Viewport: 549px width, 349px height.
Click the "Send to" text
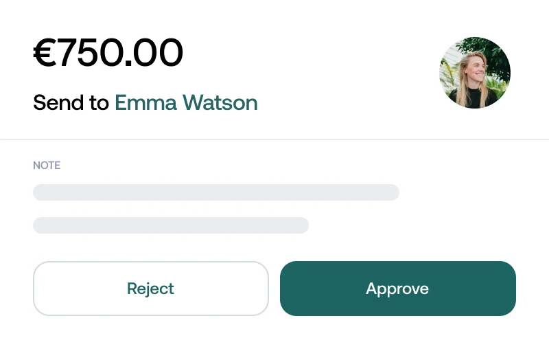point(71,103)
